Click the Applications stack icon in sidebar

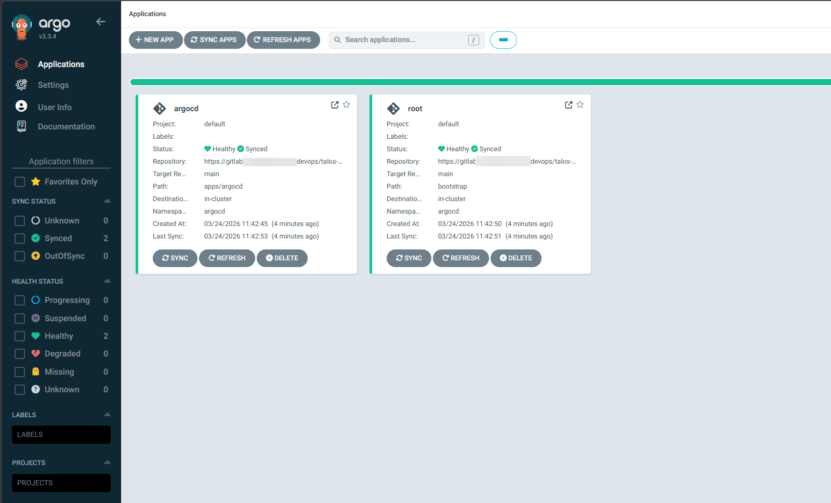21,64
